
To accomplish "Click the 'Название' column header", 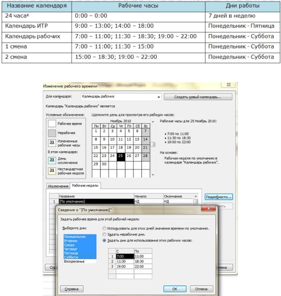I will [96, 196].
